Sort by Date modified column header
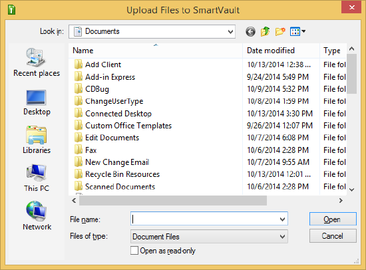Image resolution: width=366 pixels, height=270 pixels. [x=281, y=51]
